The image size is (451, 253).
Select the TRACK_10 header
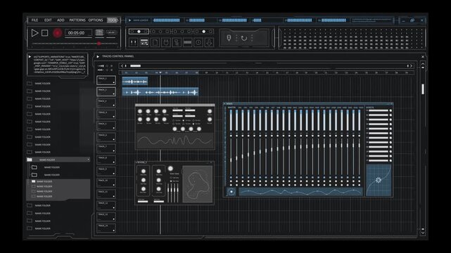(x=106, y=182)
